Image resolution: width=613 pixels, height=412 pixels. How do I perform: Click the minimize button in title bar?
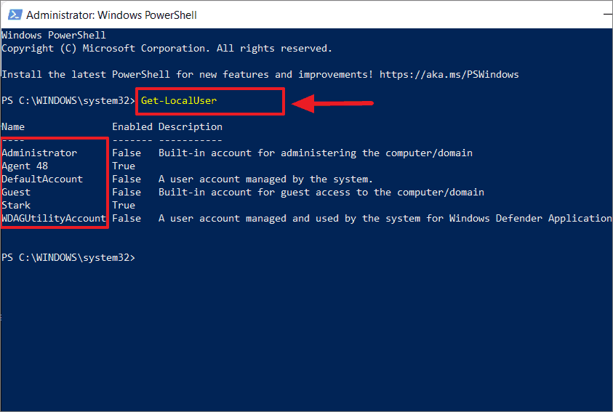[608, 15]
